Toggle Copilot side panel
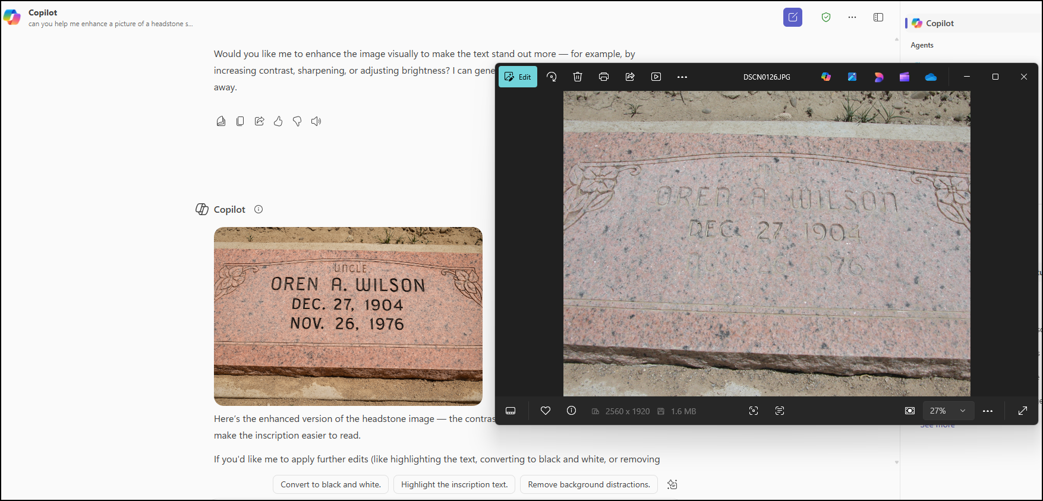Screen dimensions: 1043x501 pyautogui.click(x=878, y=17)
